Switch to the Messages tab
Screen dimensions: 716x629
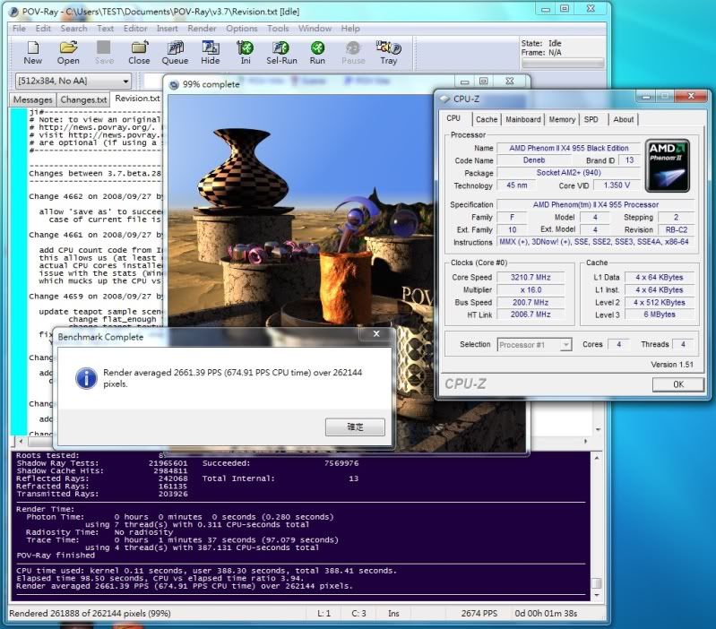pyautogui.click(x=32, y=99)
